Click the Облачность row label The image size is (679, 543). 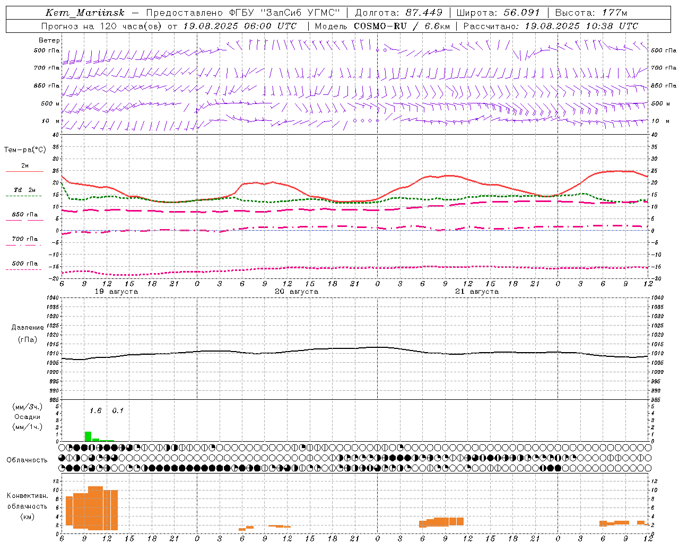pyautogui.click(x=27, y=460)
